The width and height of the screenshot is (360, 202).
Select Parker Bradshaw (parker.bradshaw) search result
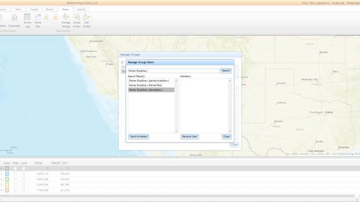point(151,81)
